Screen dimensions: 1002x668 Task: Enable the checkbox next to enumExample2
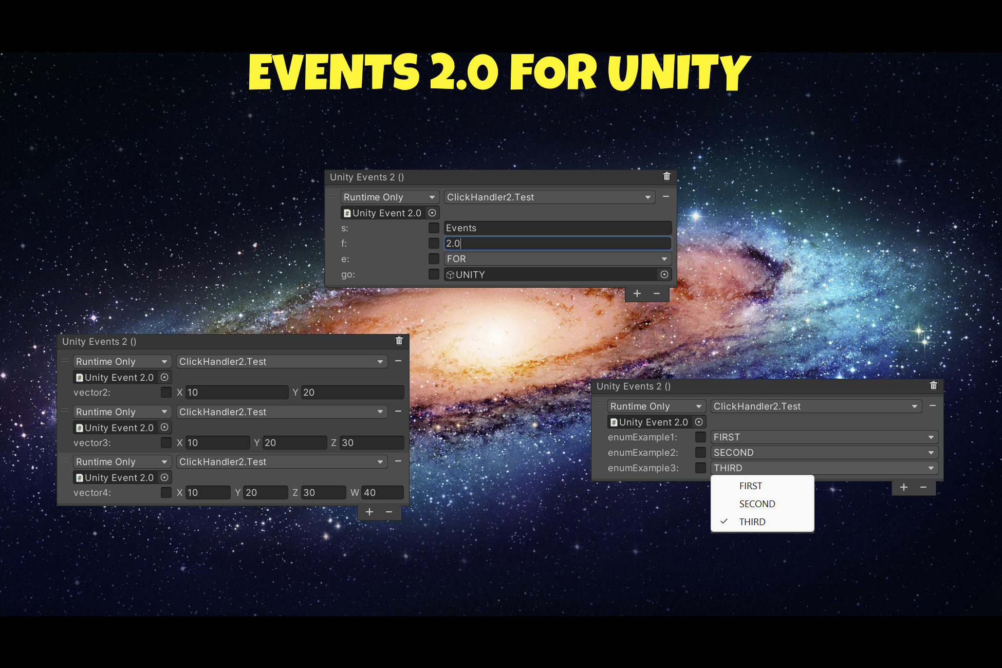(x=700, y=452)
